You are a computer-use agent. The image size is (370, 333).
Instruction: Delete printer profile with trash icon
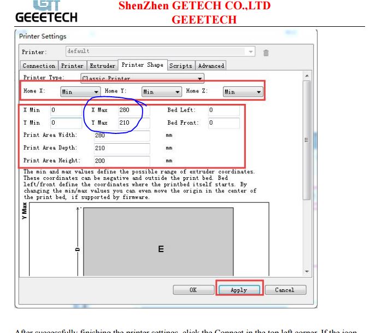[x=266, y=52]
